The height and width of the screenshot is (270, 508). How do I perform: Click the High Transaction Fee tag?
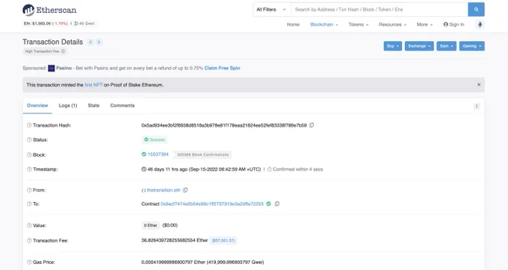point(45,51)
